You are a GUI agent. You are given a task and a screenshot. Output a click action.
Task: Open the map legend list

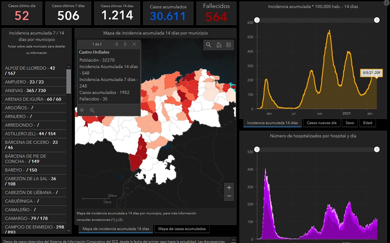pos(229,45)
